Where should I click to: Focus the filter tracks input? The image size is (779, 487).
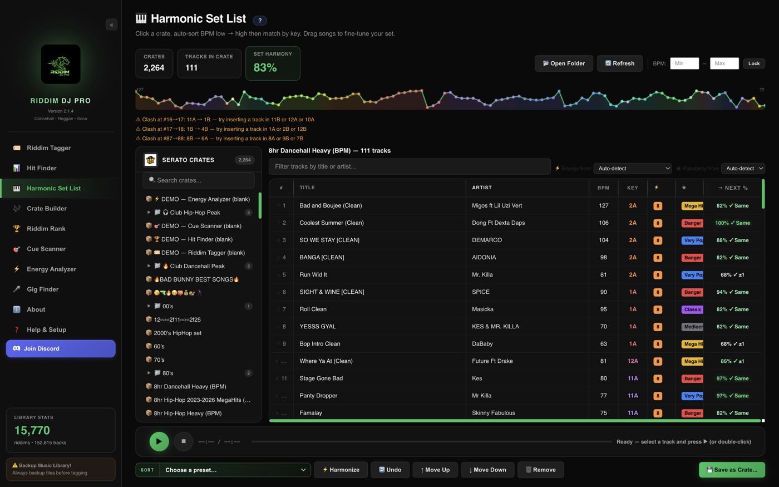point(410,166)
